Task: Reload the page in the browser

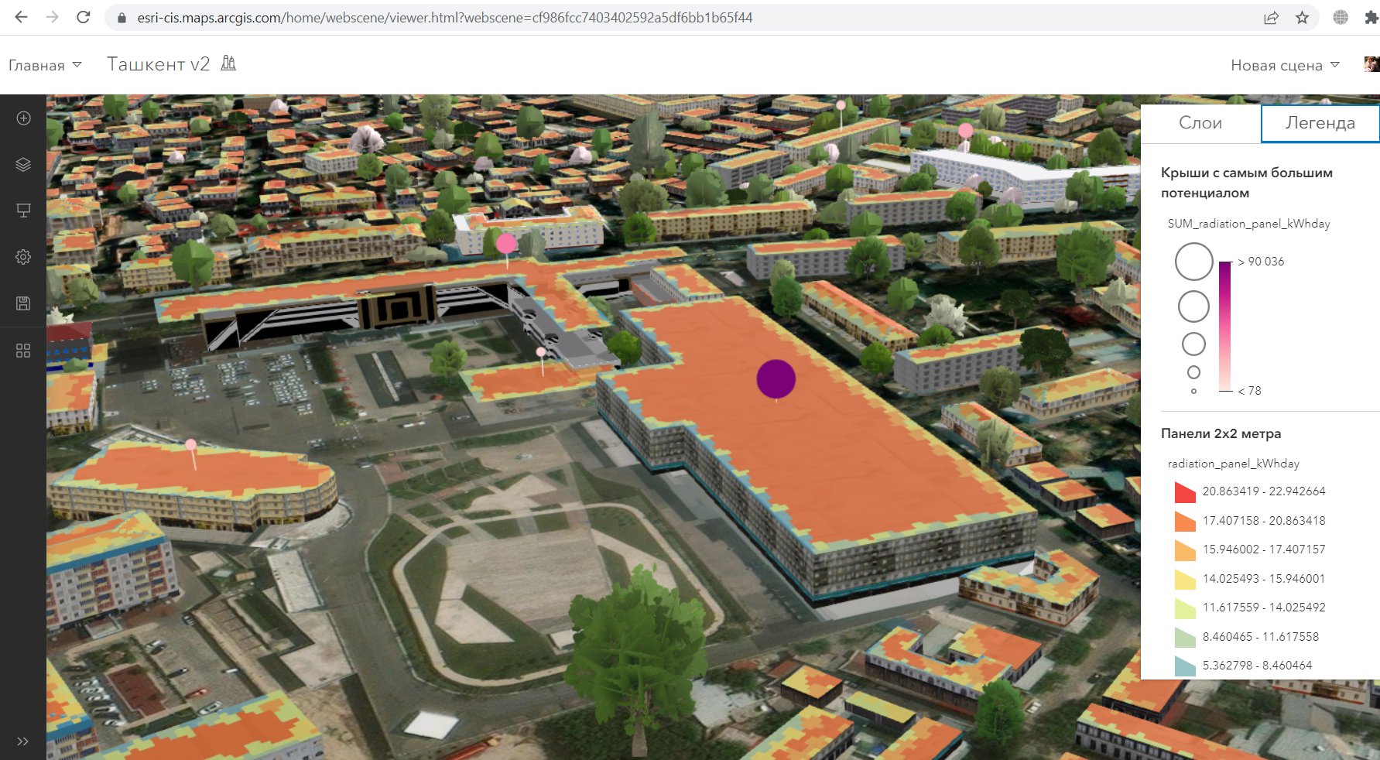Action: [84, 17]
